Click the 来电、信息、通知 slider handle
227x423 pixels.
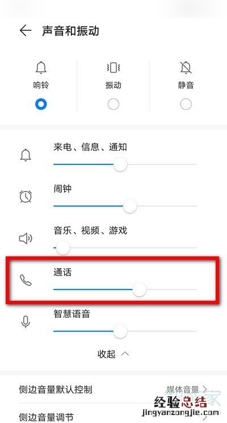click(x=120, y=164)
